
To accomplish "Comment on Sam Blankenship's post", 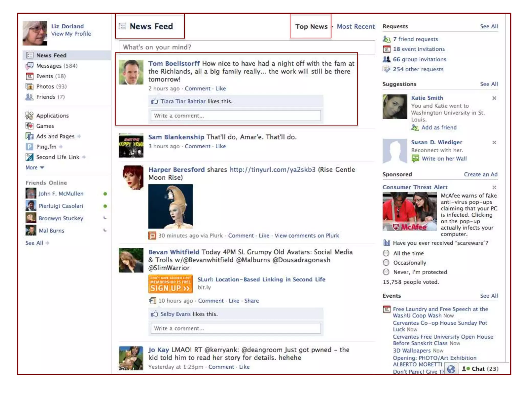I will tap(198, 146).
